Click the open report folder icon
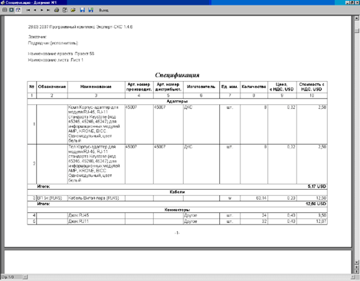The image size is (360, 281). pyautogui.click(x=73, y=10)
